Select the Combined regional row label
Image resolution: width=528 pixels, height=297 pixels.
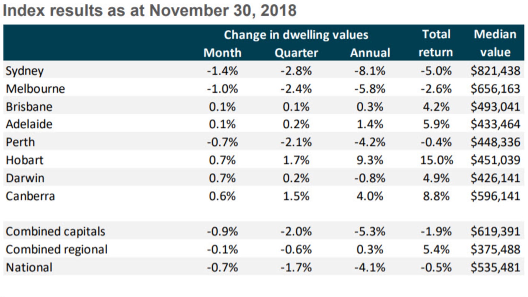click(x=57, y=250)
